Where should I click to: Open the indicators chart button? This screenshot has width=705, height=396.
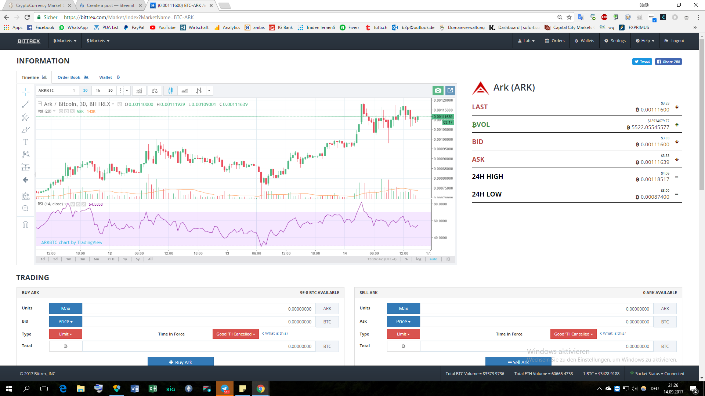coord(140,91)
